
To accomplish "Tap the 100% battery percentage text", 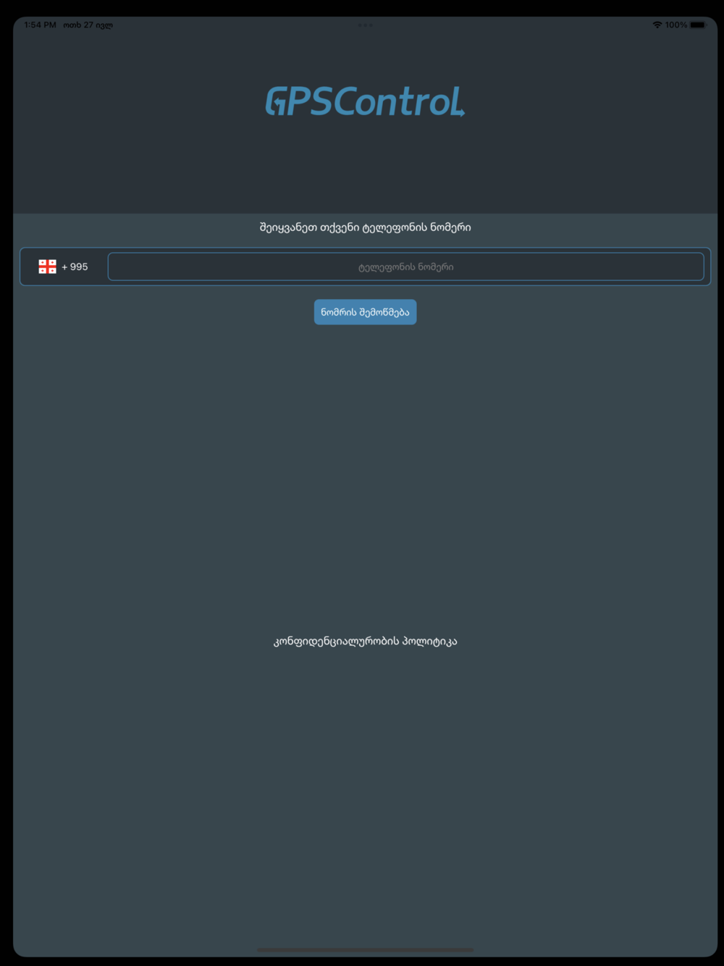I will pyautogui.click(x=675, y=25).
